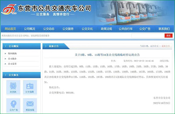Image resolution: width=175 pixels, height=114 pixels.
Task: Open 联系我们 navigation item
Action: (x=164, y=29)
